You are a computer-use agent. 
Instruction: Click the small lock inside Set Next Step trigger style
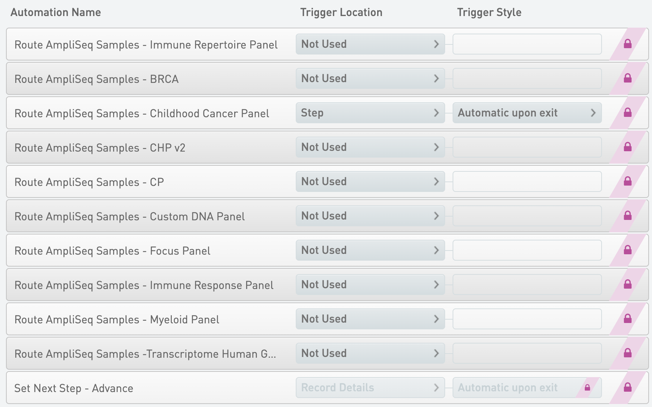pos(587,388)
